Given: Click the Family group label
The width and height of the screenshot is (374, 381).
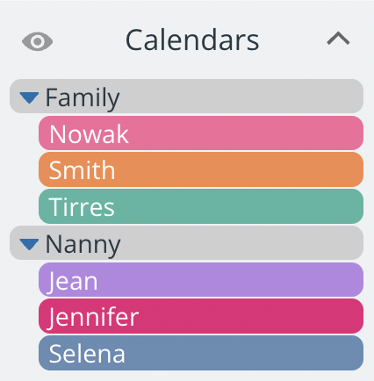Looking at the screenshot, I should click(83, 98).
